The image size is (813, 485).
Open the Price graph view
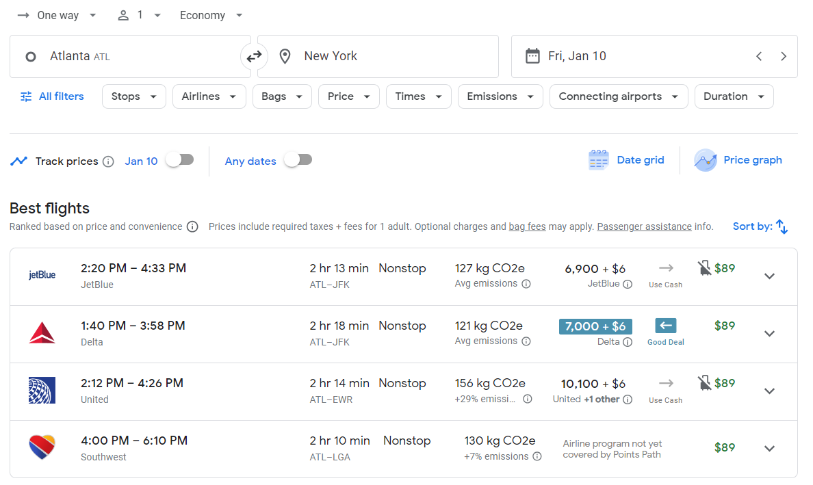[738, 159]
